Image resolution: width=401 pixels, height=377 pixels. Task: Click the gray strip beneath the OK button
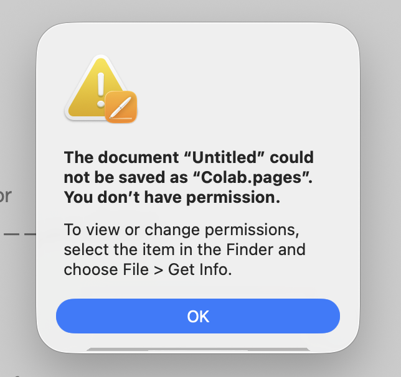(198, 348)
